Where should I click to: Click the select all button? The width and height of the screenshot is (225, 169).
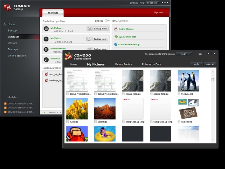tap(210, 64)
